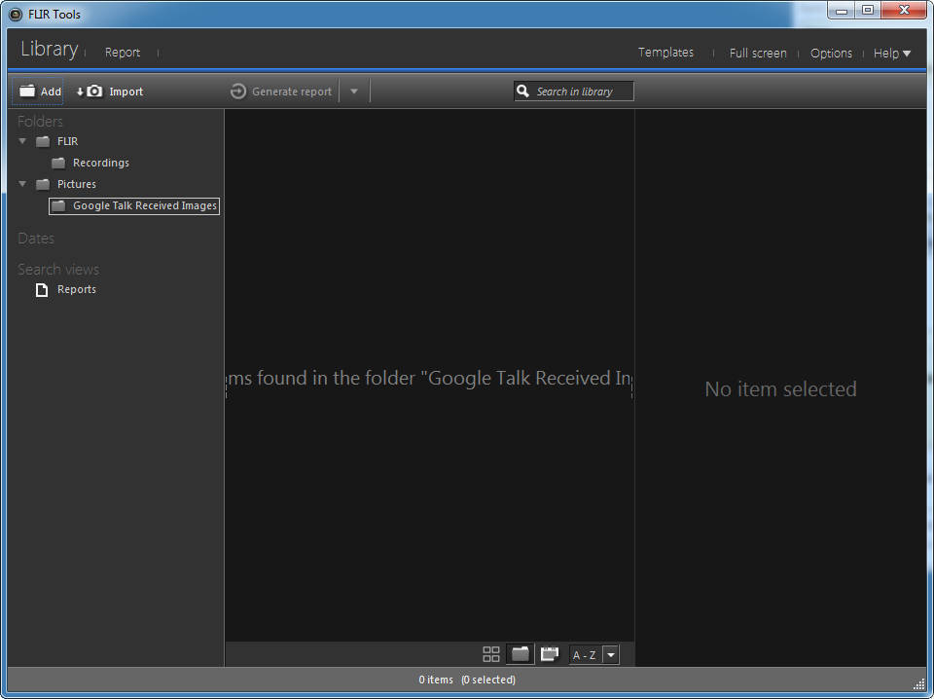Viewport: 934px width, 699px height.
Task: Enter Full screen mode
Action: [x=758, y=54]
